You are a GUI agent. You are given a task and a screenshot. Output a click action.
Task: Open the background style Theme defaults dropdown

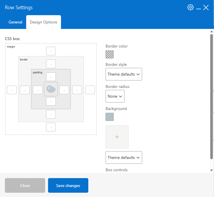pyautogui.click(x=124, y=157)
